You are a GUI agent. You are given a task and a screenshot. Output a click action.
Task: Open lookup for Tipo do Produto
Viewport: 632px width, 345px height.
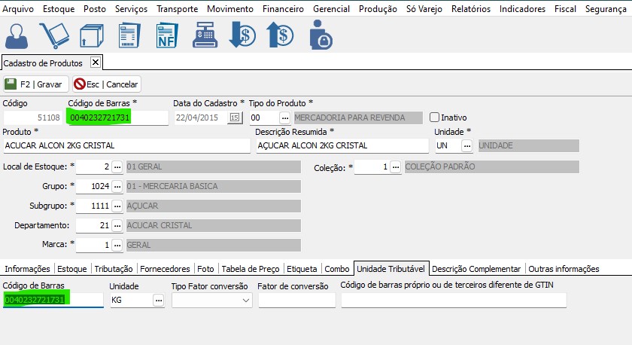click(x=284, y=118)
